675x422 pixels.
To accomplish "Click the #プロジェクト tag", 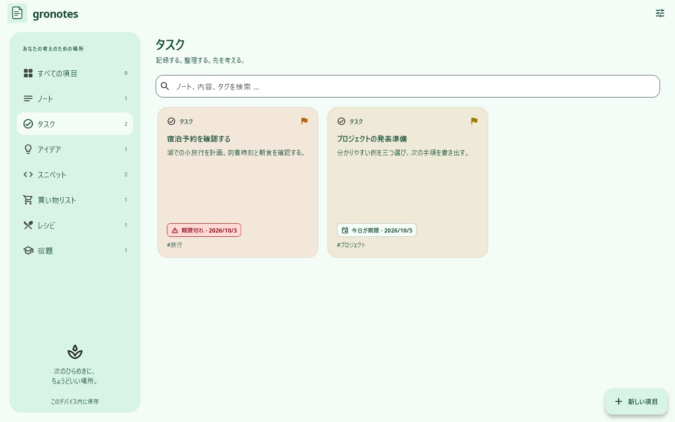I will (x=351, y=245).
